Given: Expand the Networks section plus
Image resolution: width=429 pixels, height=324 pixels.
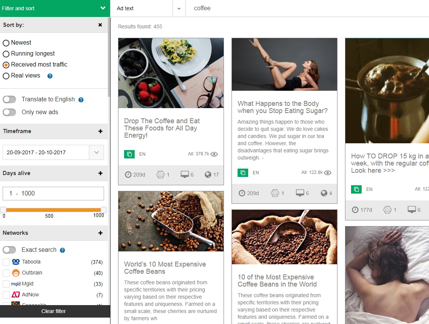Looking at the screenshot, I should 100,233.
